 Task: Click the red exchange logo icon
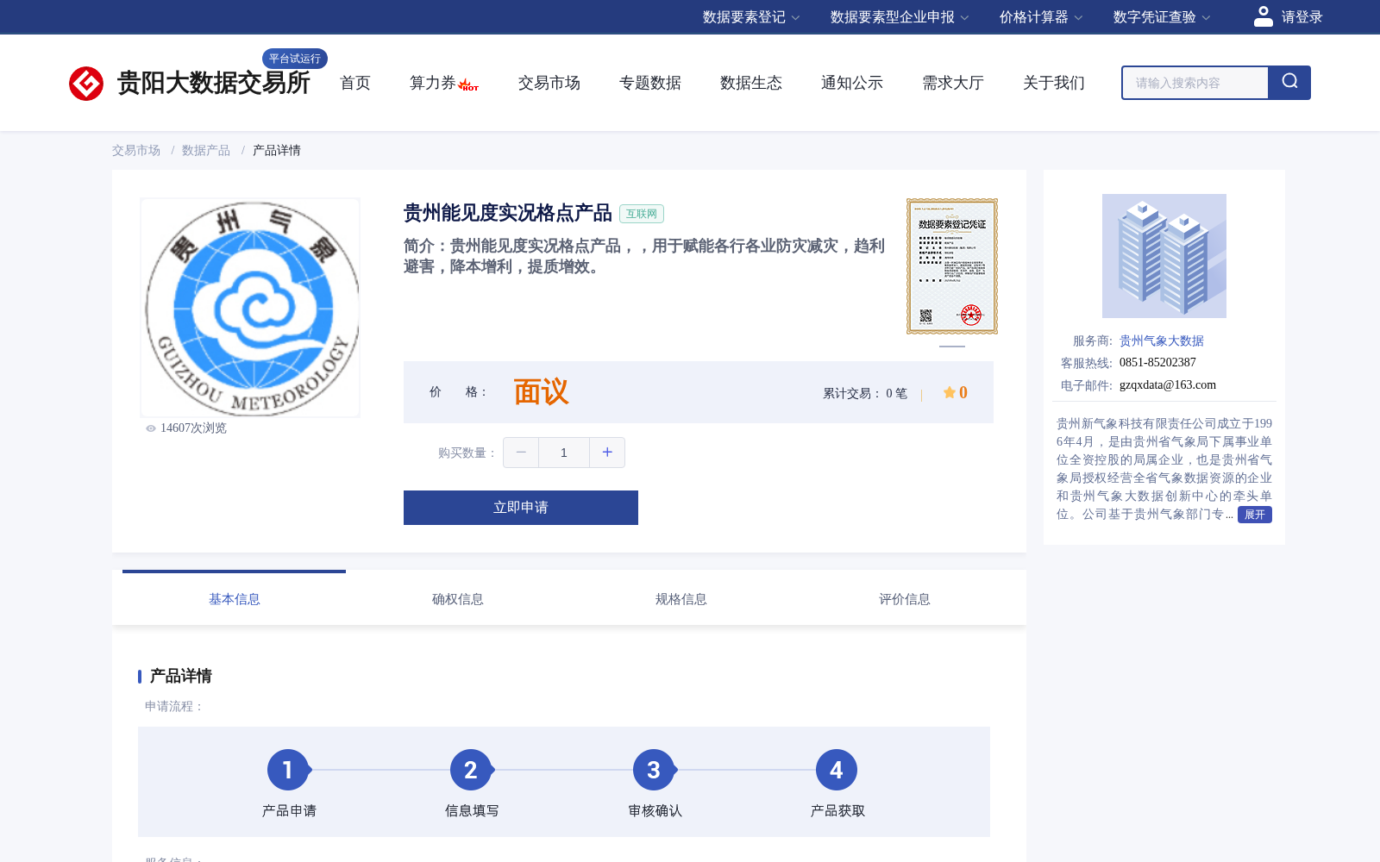(x=86, y=84)
